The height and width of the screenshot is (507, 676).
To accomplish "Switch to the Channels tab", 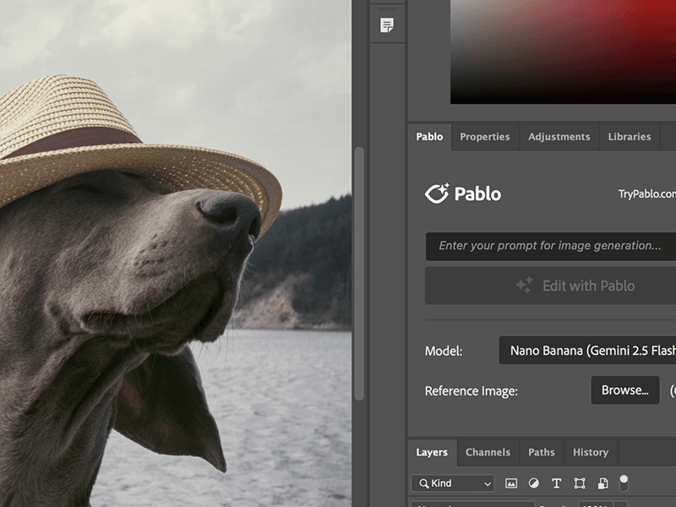I will click(488, 452).
